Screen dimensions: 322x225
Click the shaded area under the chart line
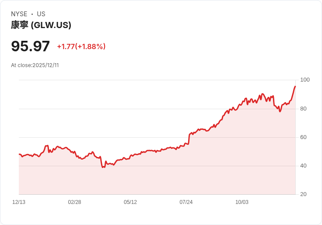(157, 177)
